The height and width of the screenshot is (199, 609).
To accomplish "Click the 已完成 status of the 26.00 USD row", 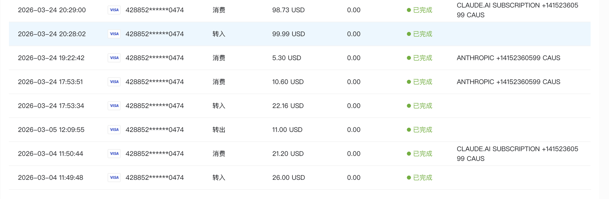I will (422, 177).
